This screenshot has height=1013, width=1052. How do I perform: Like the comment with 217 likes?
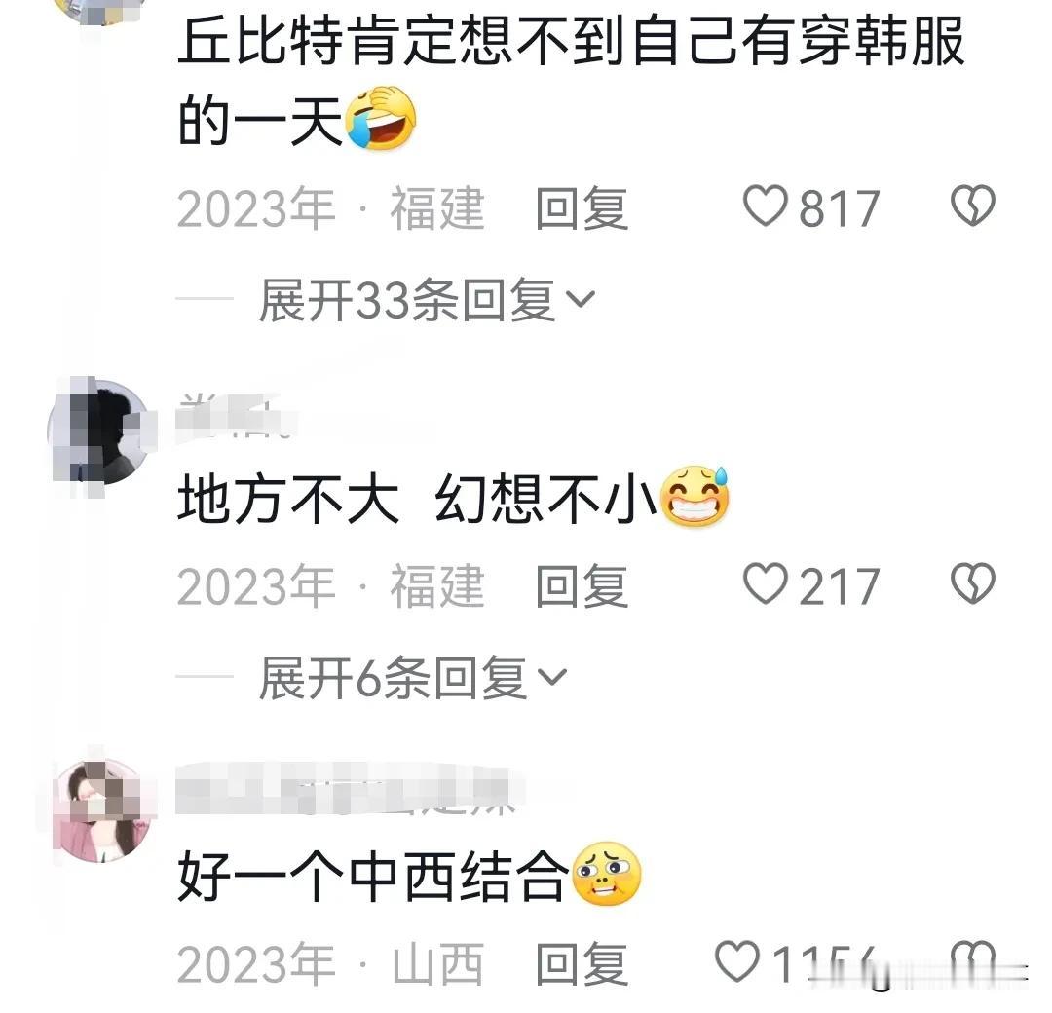click(x=765, y=583)
